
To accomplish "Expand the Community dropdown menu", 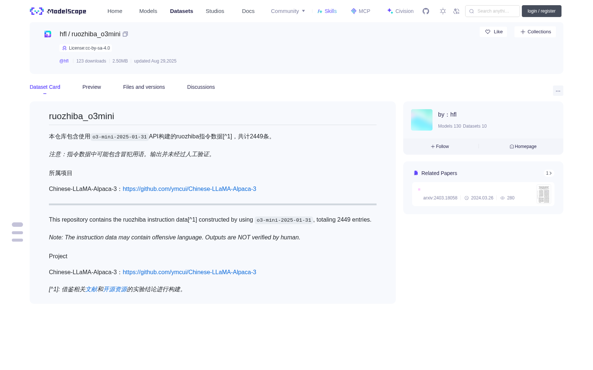I will (288, 11).
